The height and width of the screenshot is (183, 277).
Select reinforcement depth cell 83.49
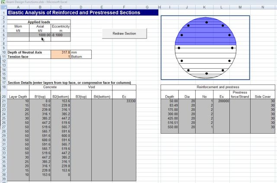tap(170, 105)
